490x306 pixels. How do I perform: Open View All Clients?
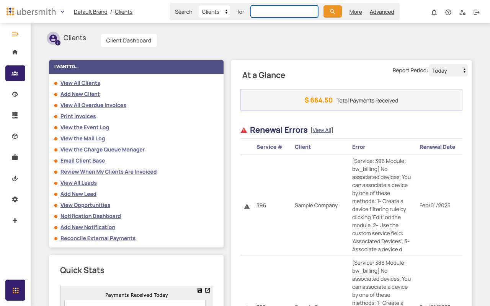click(80, 83)
